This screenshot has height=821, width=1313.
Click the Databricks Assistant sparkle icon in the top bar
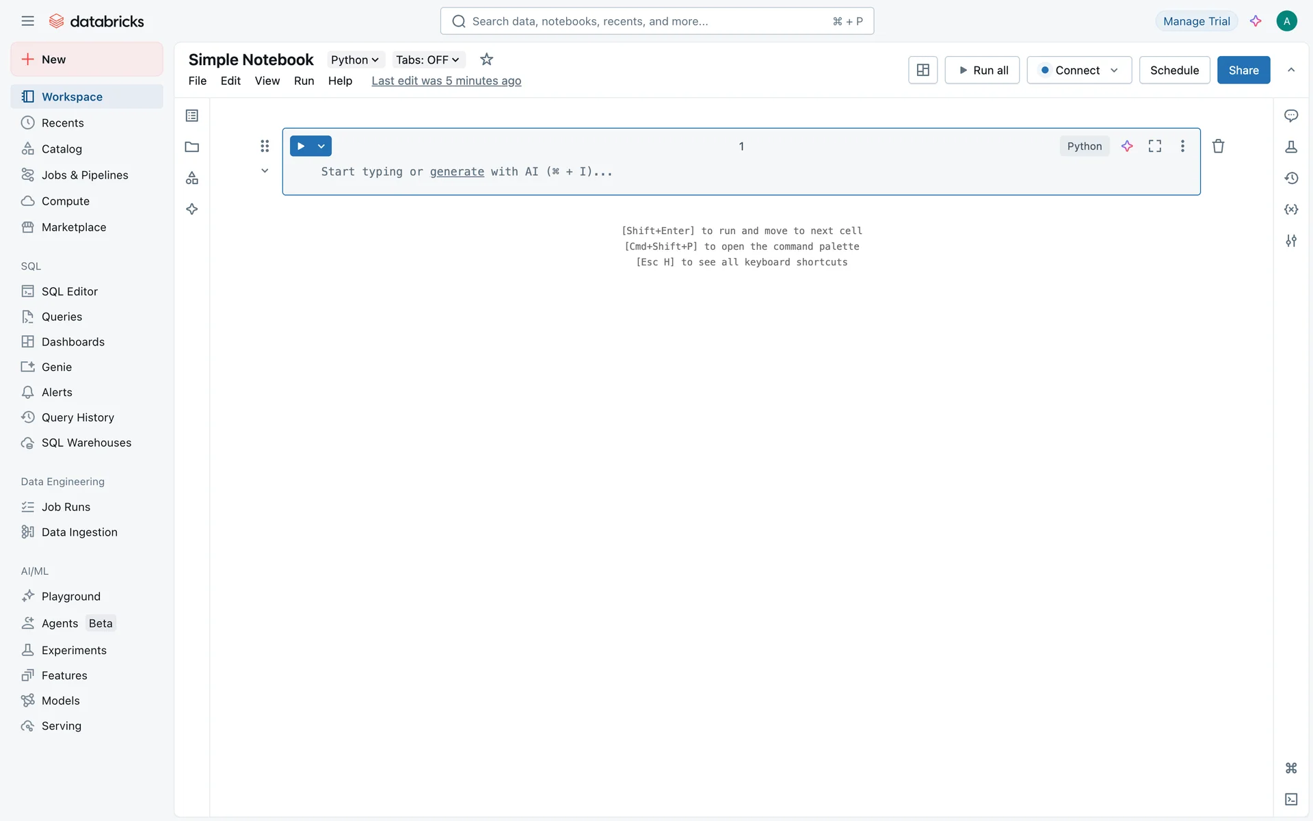[1256, 21]
